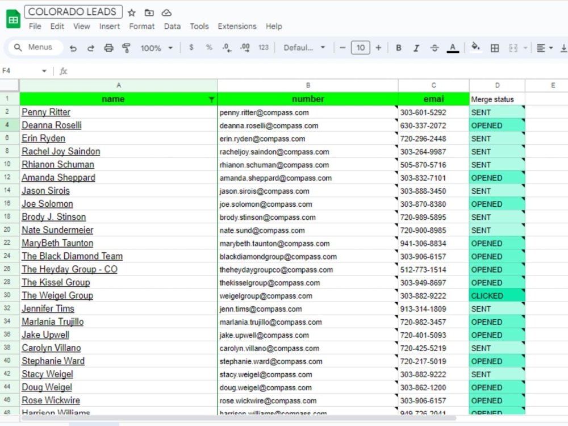This screenshot has height=426, width=568.
Task: Open the 123 number format menu
Action: click(264, 48)
